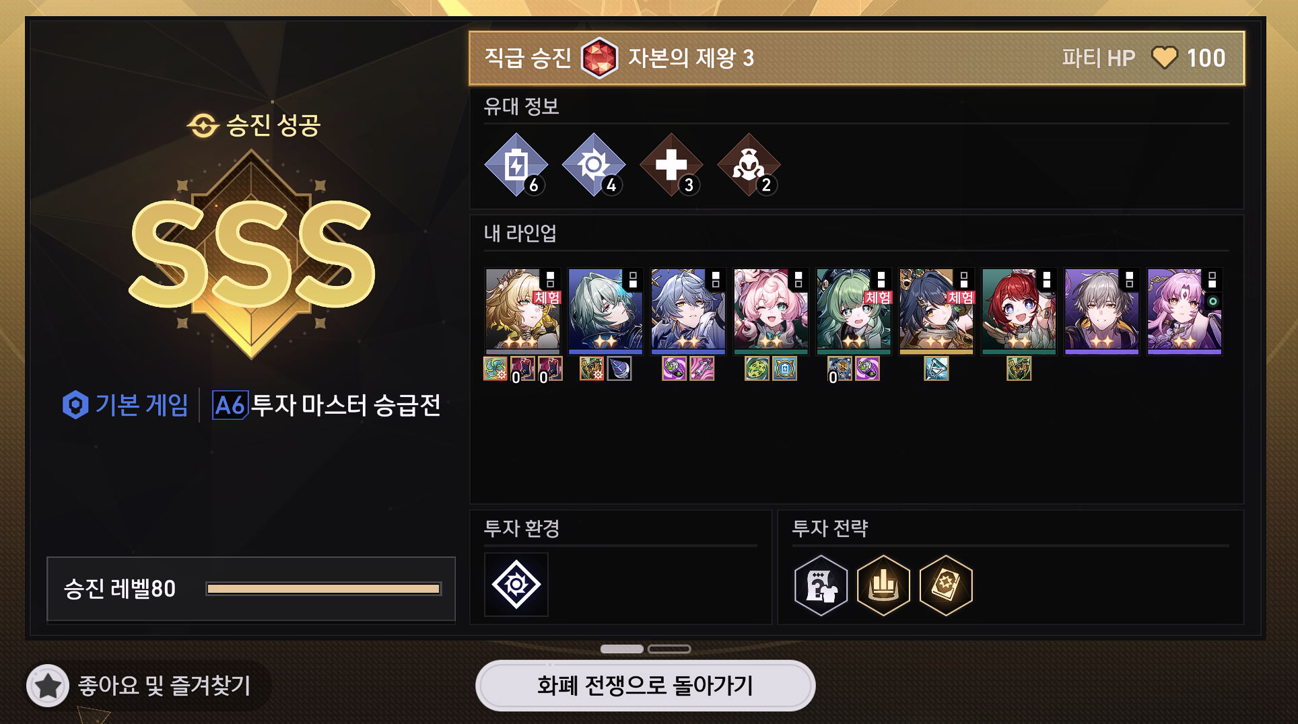This screenshot has height=724, width=1298.
Task: Open the gold book investment strategy icon
Action: (x=946, y=585)
